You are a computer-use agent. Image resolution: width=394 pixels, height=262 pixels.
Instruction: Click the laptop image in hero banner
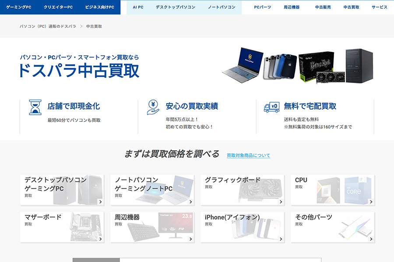[x=243, y=64]
